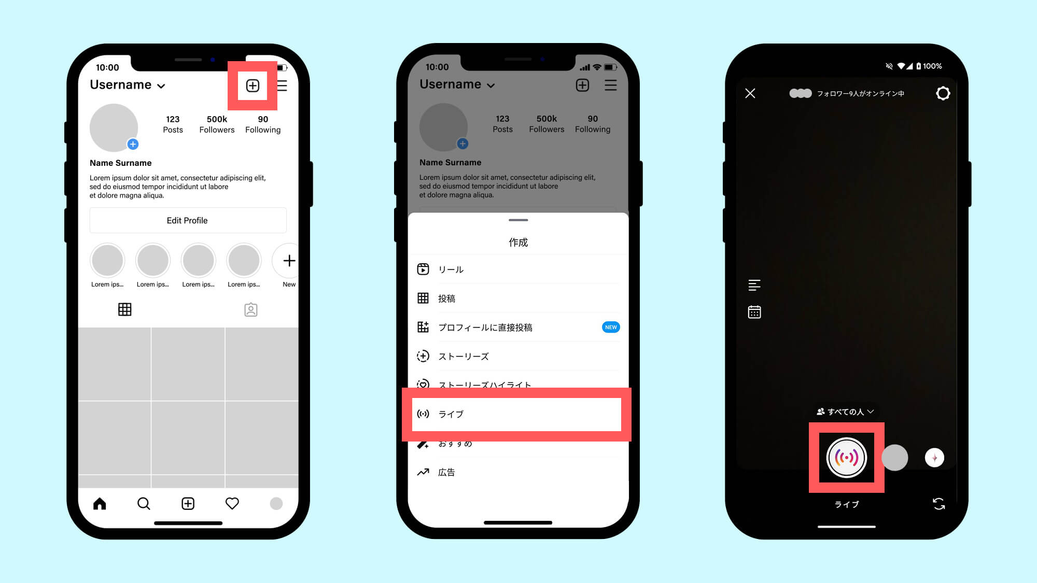Viewport: 1037px width, 583px height.
Task: Click the New story highlight button
Action: 289,261
